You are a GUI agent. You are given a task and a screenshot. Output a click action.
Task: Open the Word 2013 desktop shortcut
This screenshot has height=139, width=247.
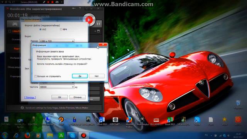102,121
